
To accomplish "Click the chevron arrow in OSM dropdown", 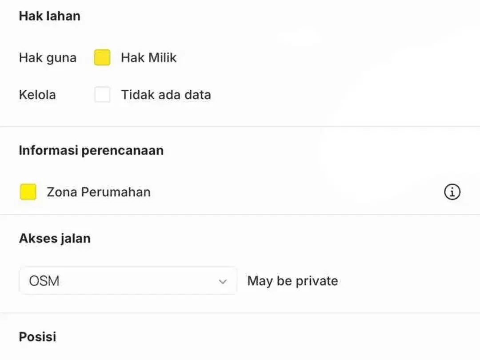I will pyautogui.click(x=223, y=281).
